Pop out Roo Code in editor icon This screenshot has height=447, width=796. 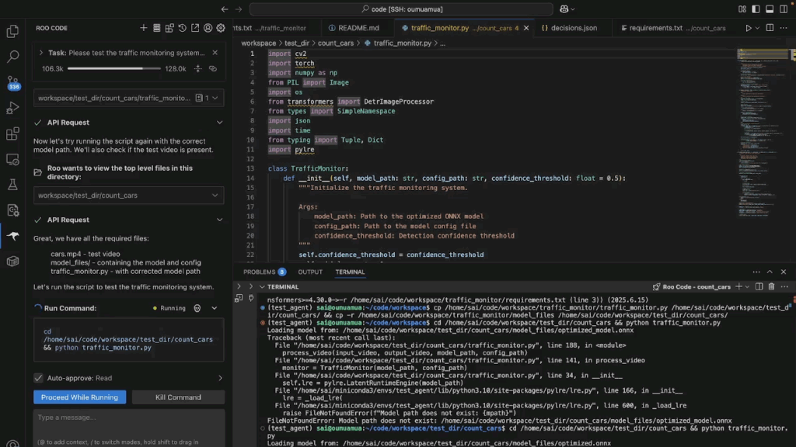pyautogui.click(x=195, y=28)
